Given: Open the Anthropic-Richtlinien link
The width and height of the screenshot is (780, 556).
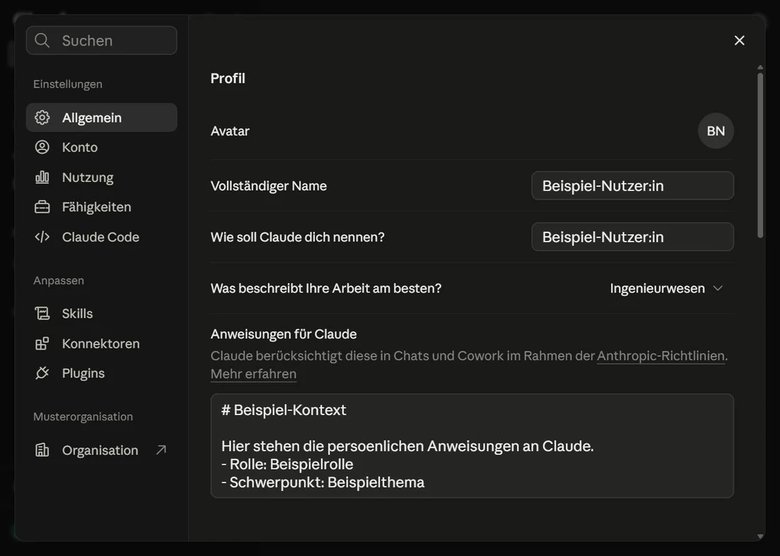Looking at the screenshot, I should 661,356.
